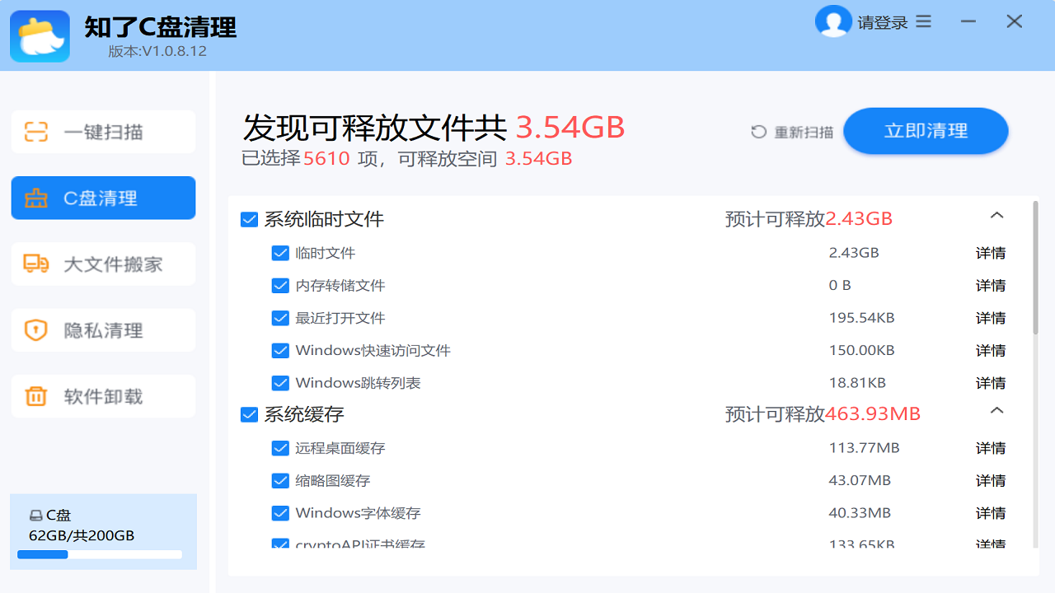Click the circular rescan icon beside 重新扫描
This screenshot has width=1055, height=593.
757,131
